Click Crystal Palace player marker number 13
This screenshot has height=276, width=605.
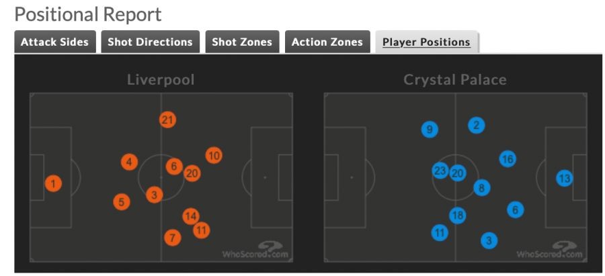565,178
